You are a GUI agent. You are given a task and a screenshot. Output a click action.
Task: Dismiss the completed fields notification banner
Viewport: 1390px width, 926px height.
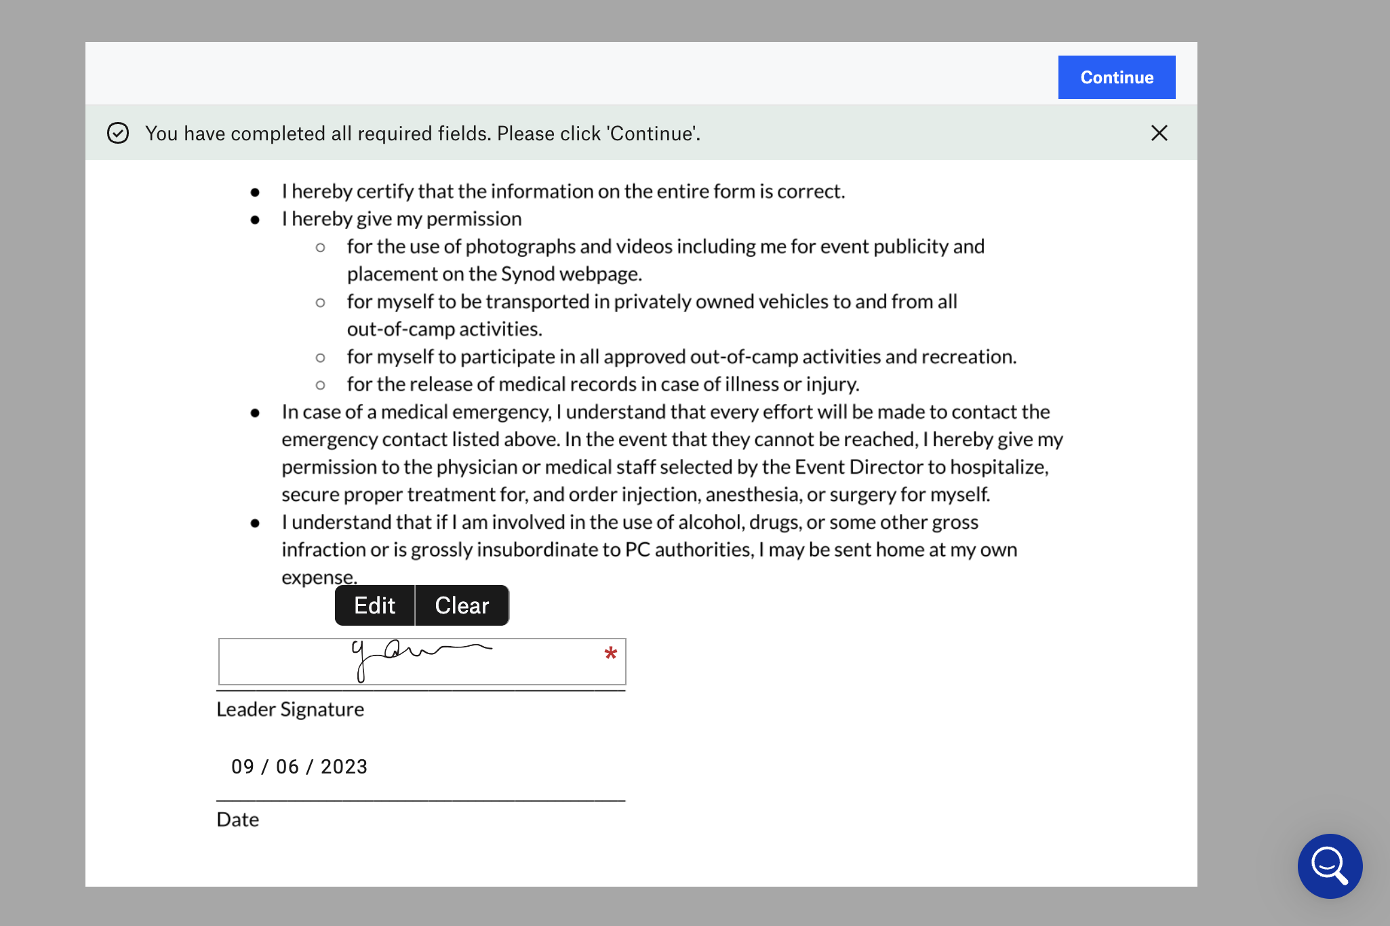(x=1159, y=133)
